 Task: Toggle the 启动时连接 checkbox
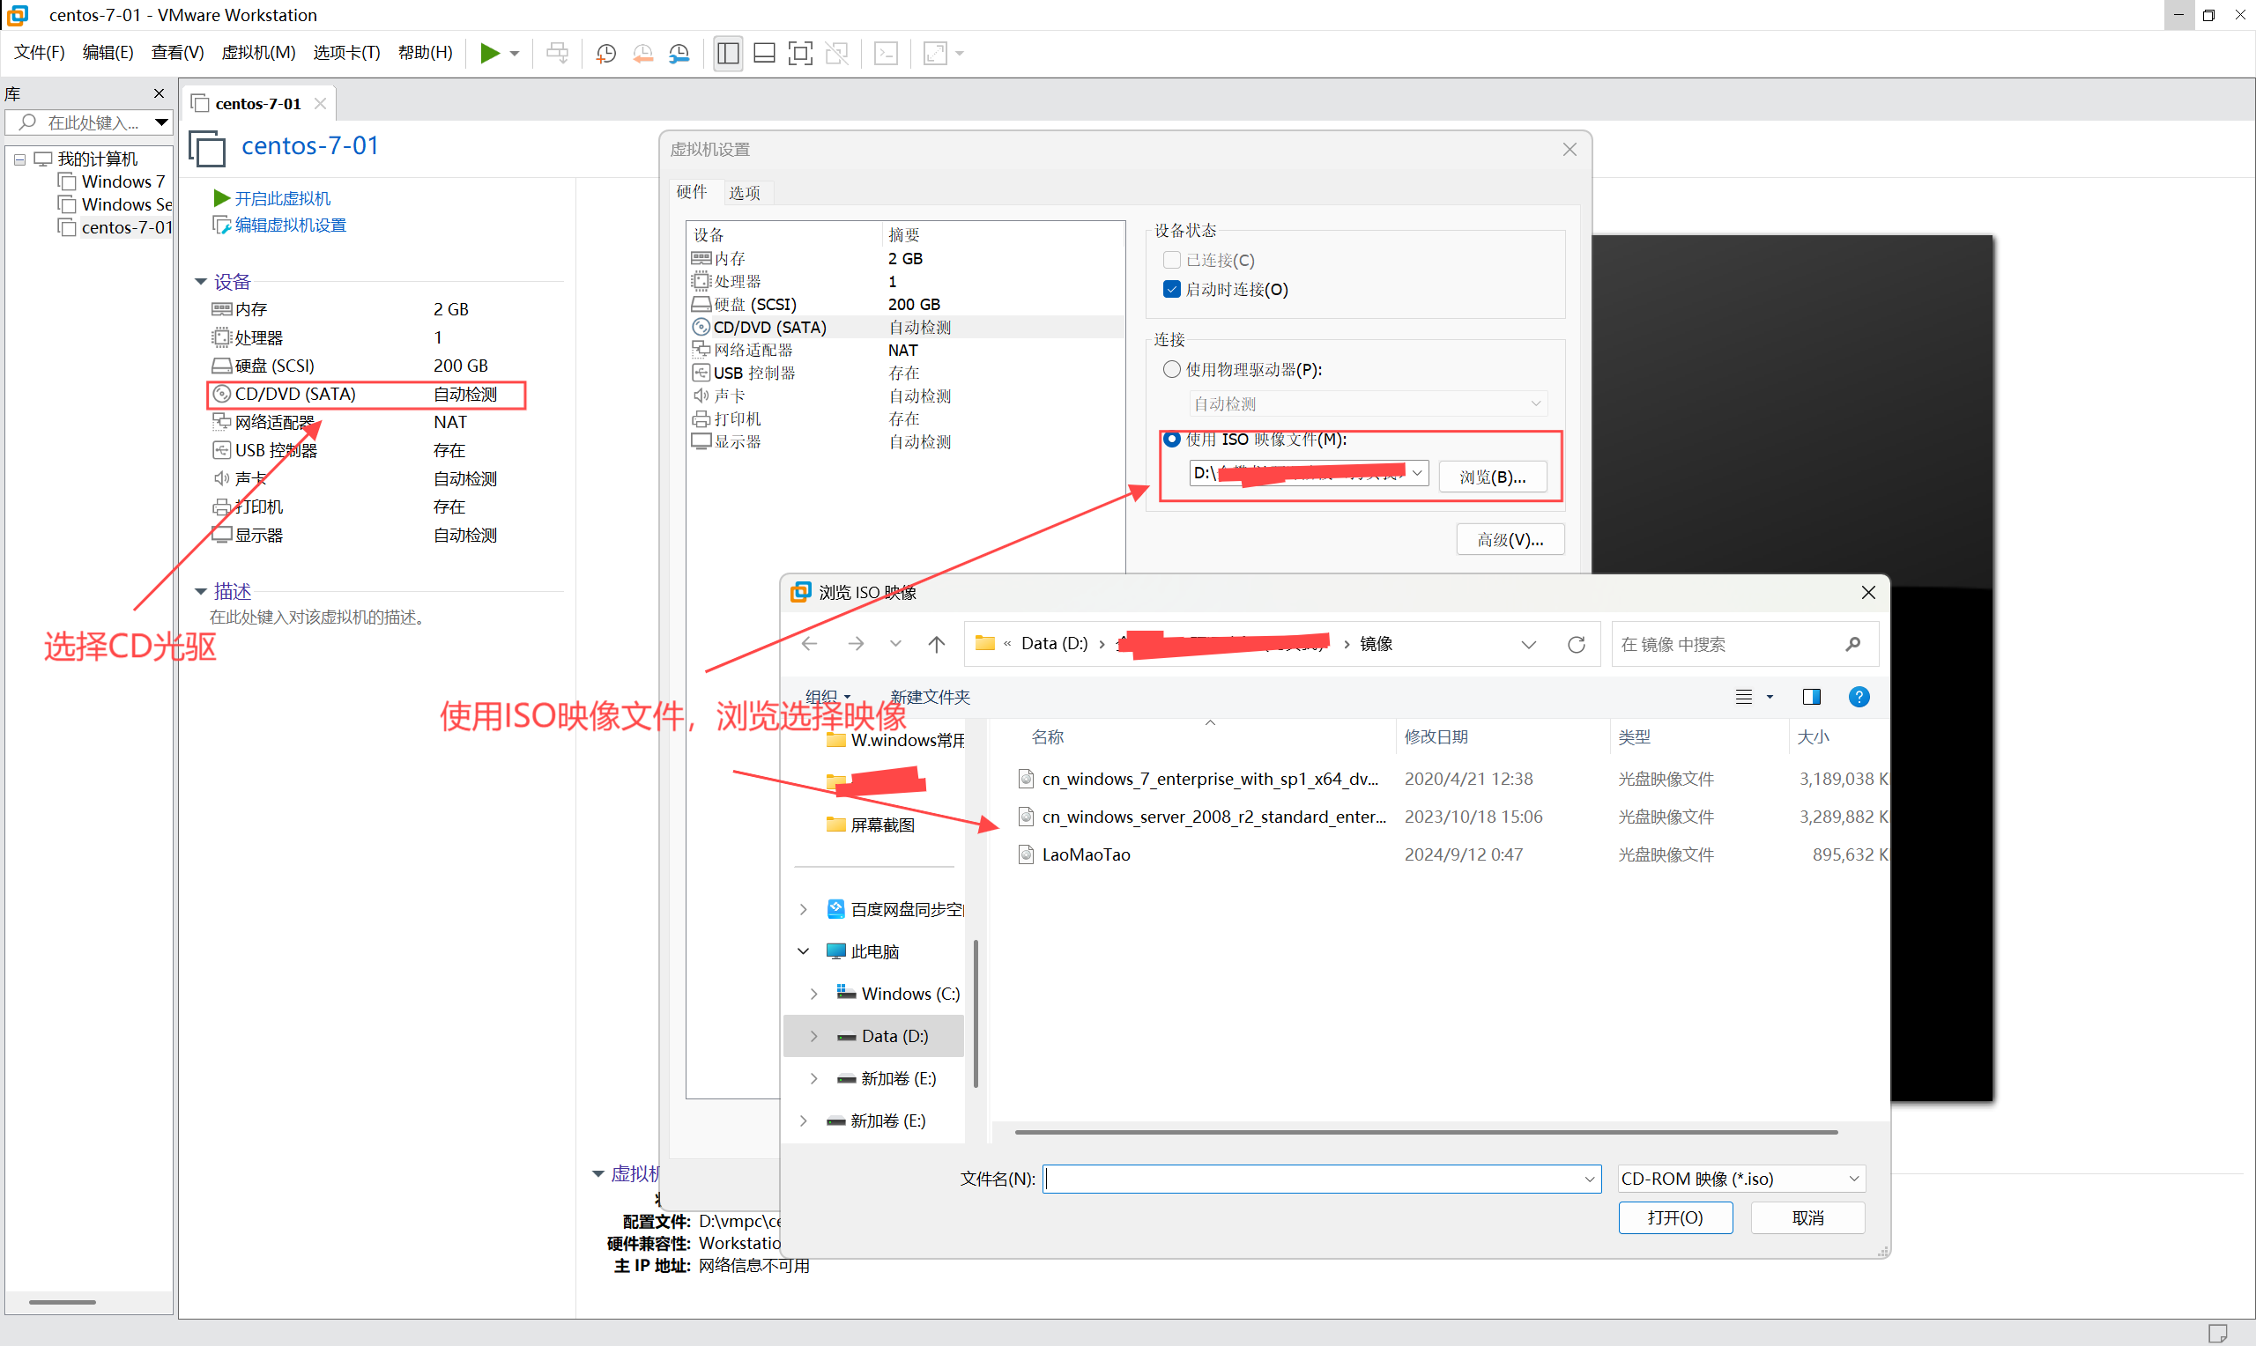coord(1171,289)
